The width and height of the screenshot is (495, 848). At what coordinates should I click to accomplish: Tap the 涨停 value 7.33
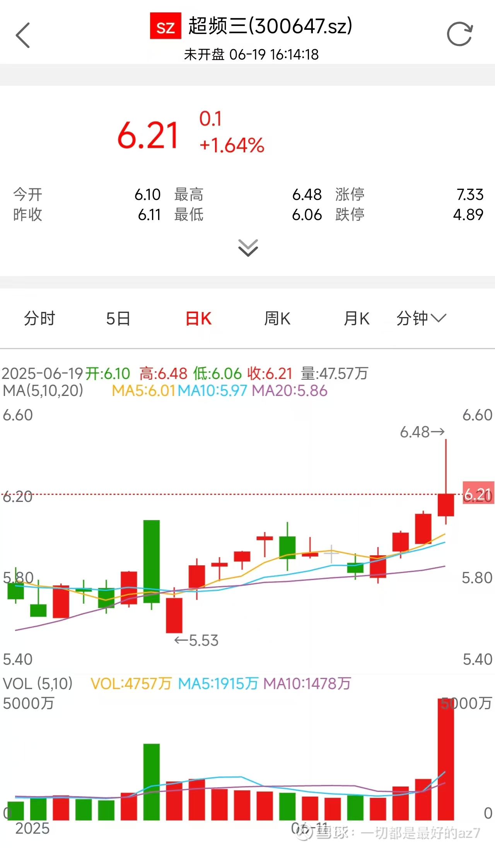[x=470, y=195]
